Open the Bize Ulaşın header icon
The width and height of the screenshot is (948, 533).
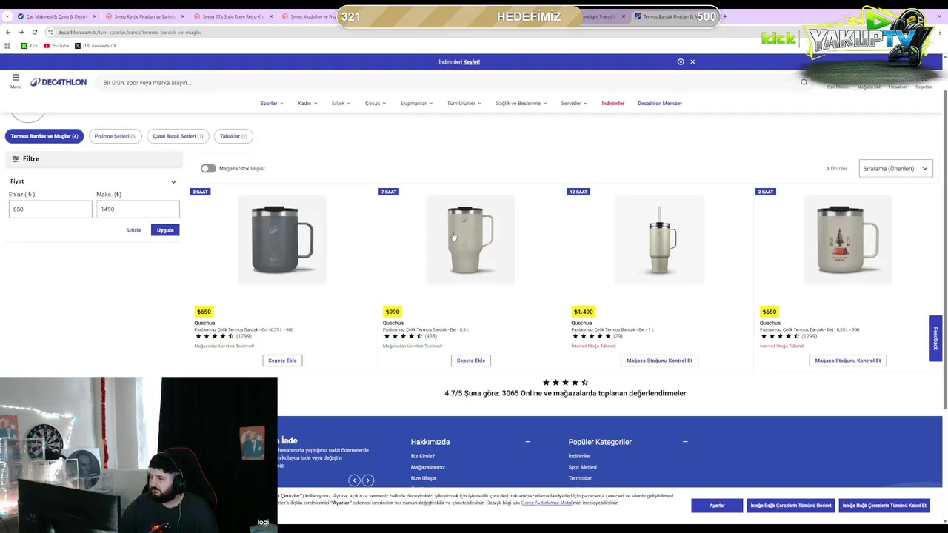click(x=838, y=83)
